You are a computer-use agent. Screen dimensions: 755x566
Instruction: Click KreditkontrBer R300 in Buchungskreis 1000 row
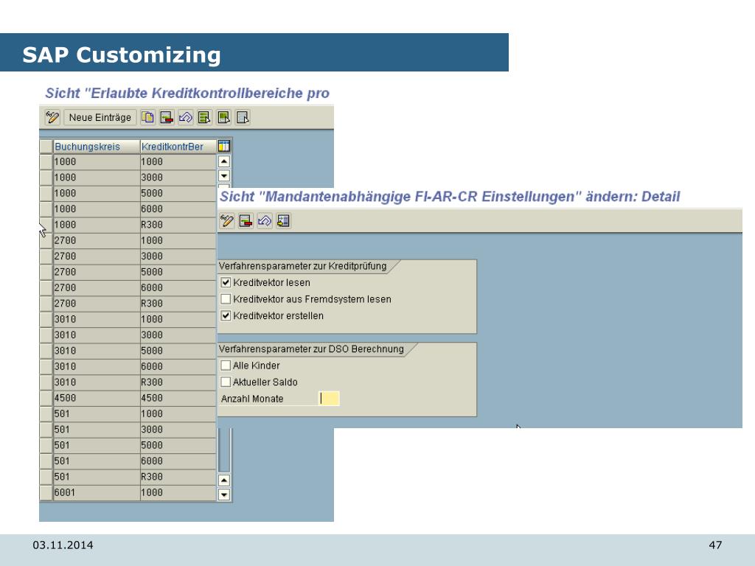[x=178, y=225]
